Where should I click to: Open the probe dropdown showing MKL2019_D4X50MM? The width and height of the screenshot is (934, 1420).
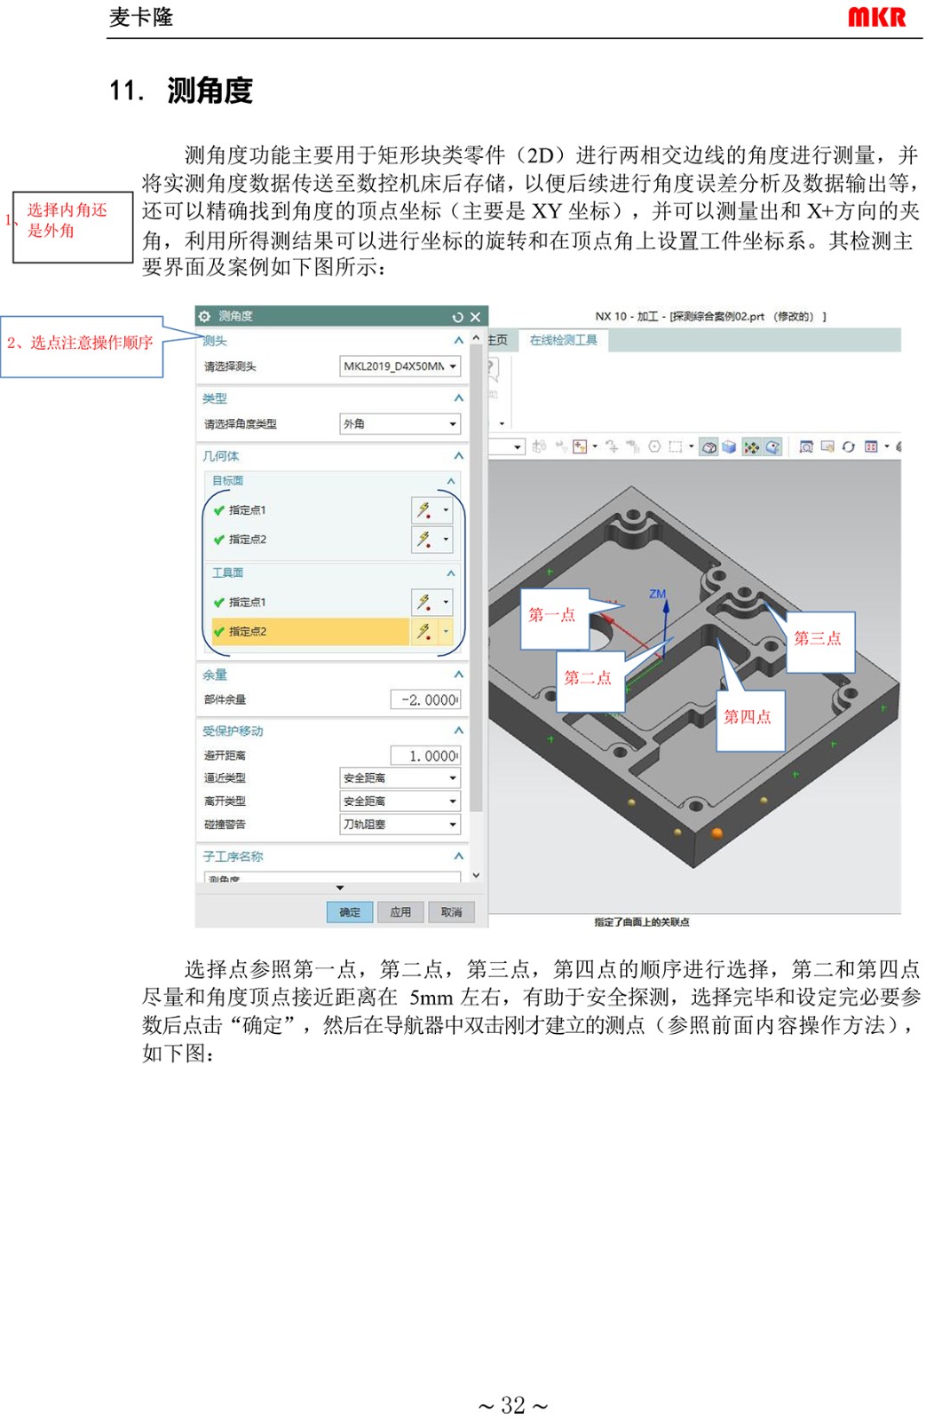pyautogui.click(x=400, y=367)
